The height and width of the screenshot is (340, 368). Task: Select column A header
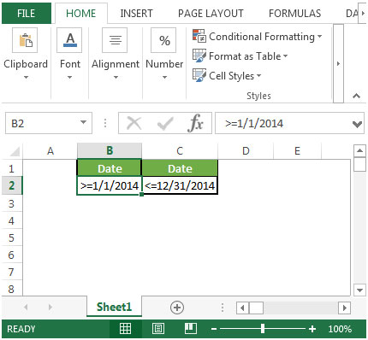(50, 150)
